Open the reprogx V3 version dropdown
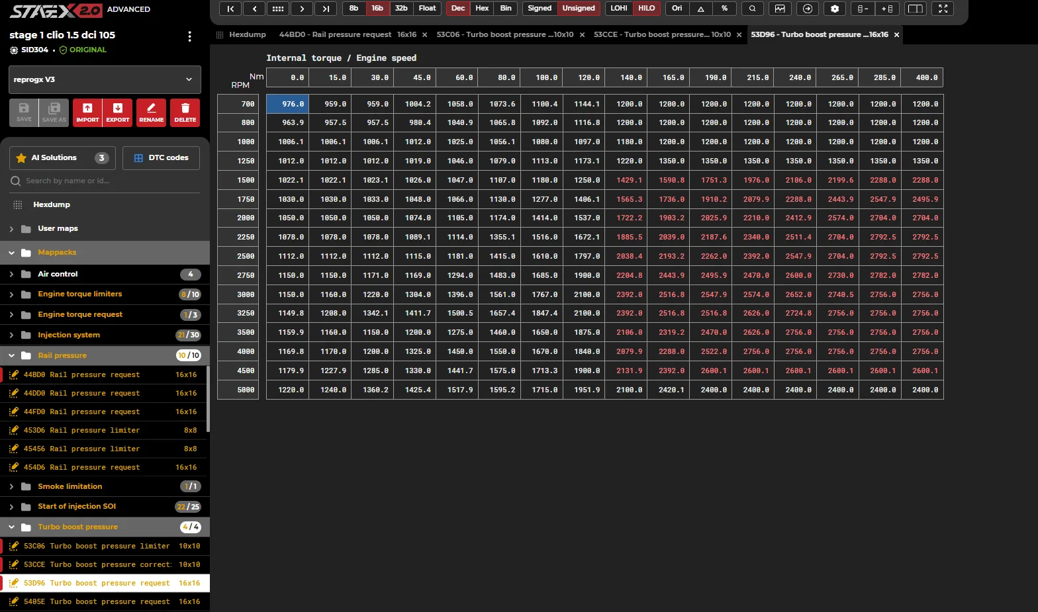 tap(105, 79)
